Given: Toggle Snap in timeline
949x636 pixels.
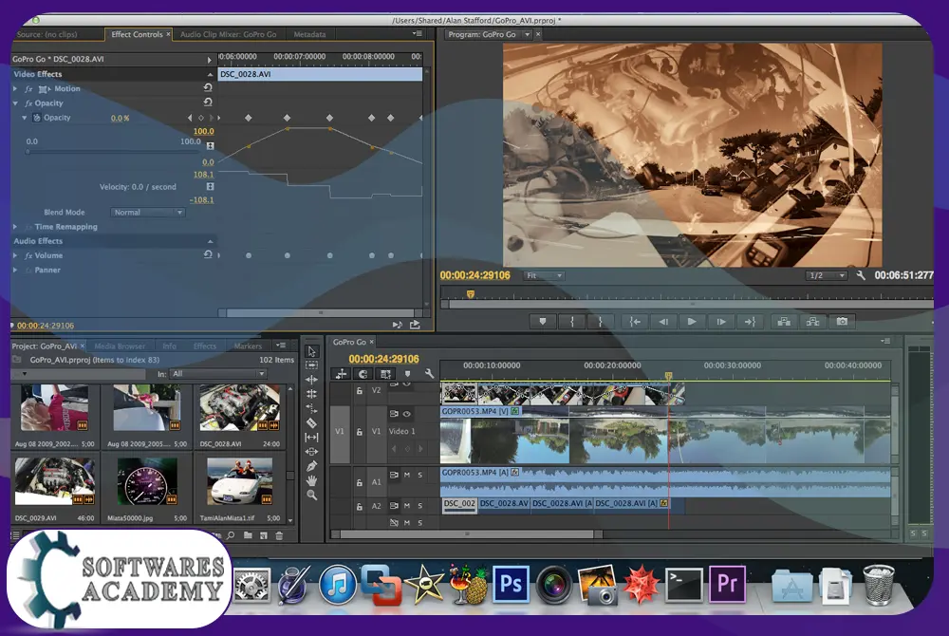Looking at the screenshot, I should tap(363, 374).
